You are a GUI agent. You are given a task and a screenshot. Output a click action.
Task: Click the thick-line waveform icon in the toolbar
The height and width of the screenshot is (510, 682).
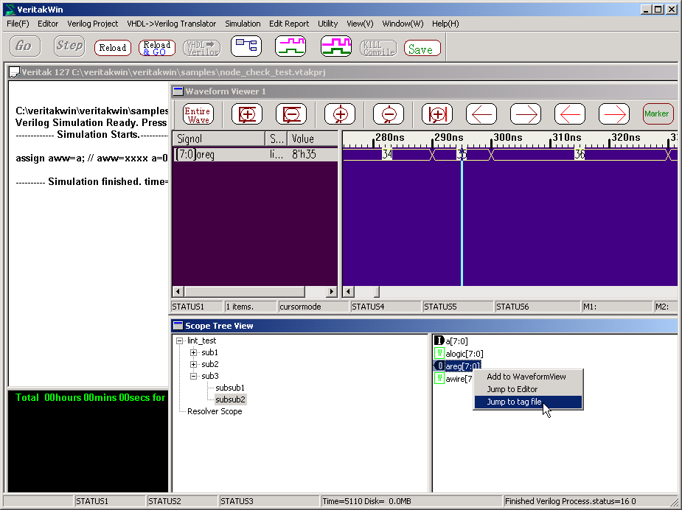point(335,46)
